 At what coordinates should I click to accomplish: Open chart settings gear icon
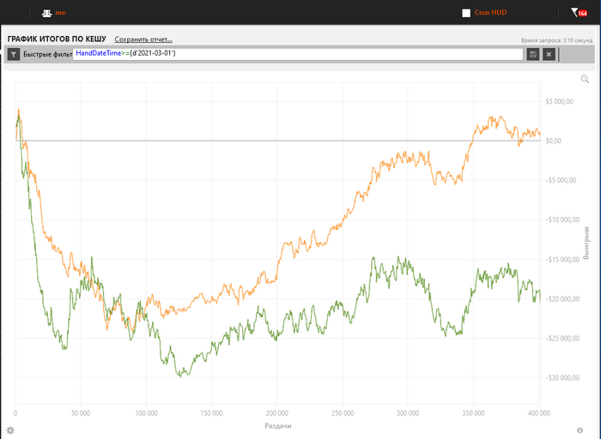coord(10,430)
